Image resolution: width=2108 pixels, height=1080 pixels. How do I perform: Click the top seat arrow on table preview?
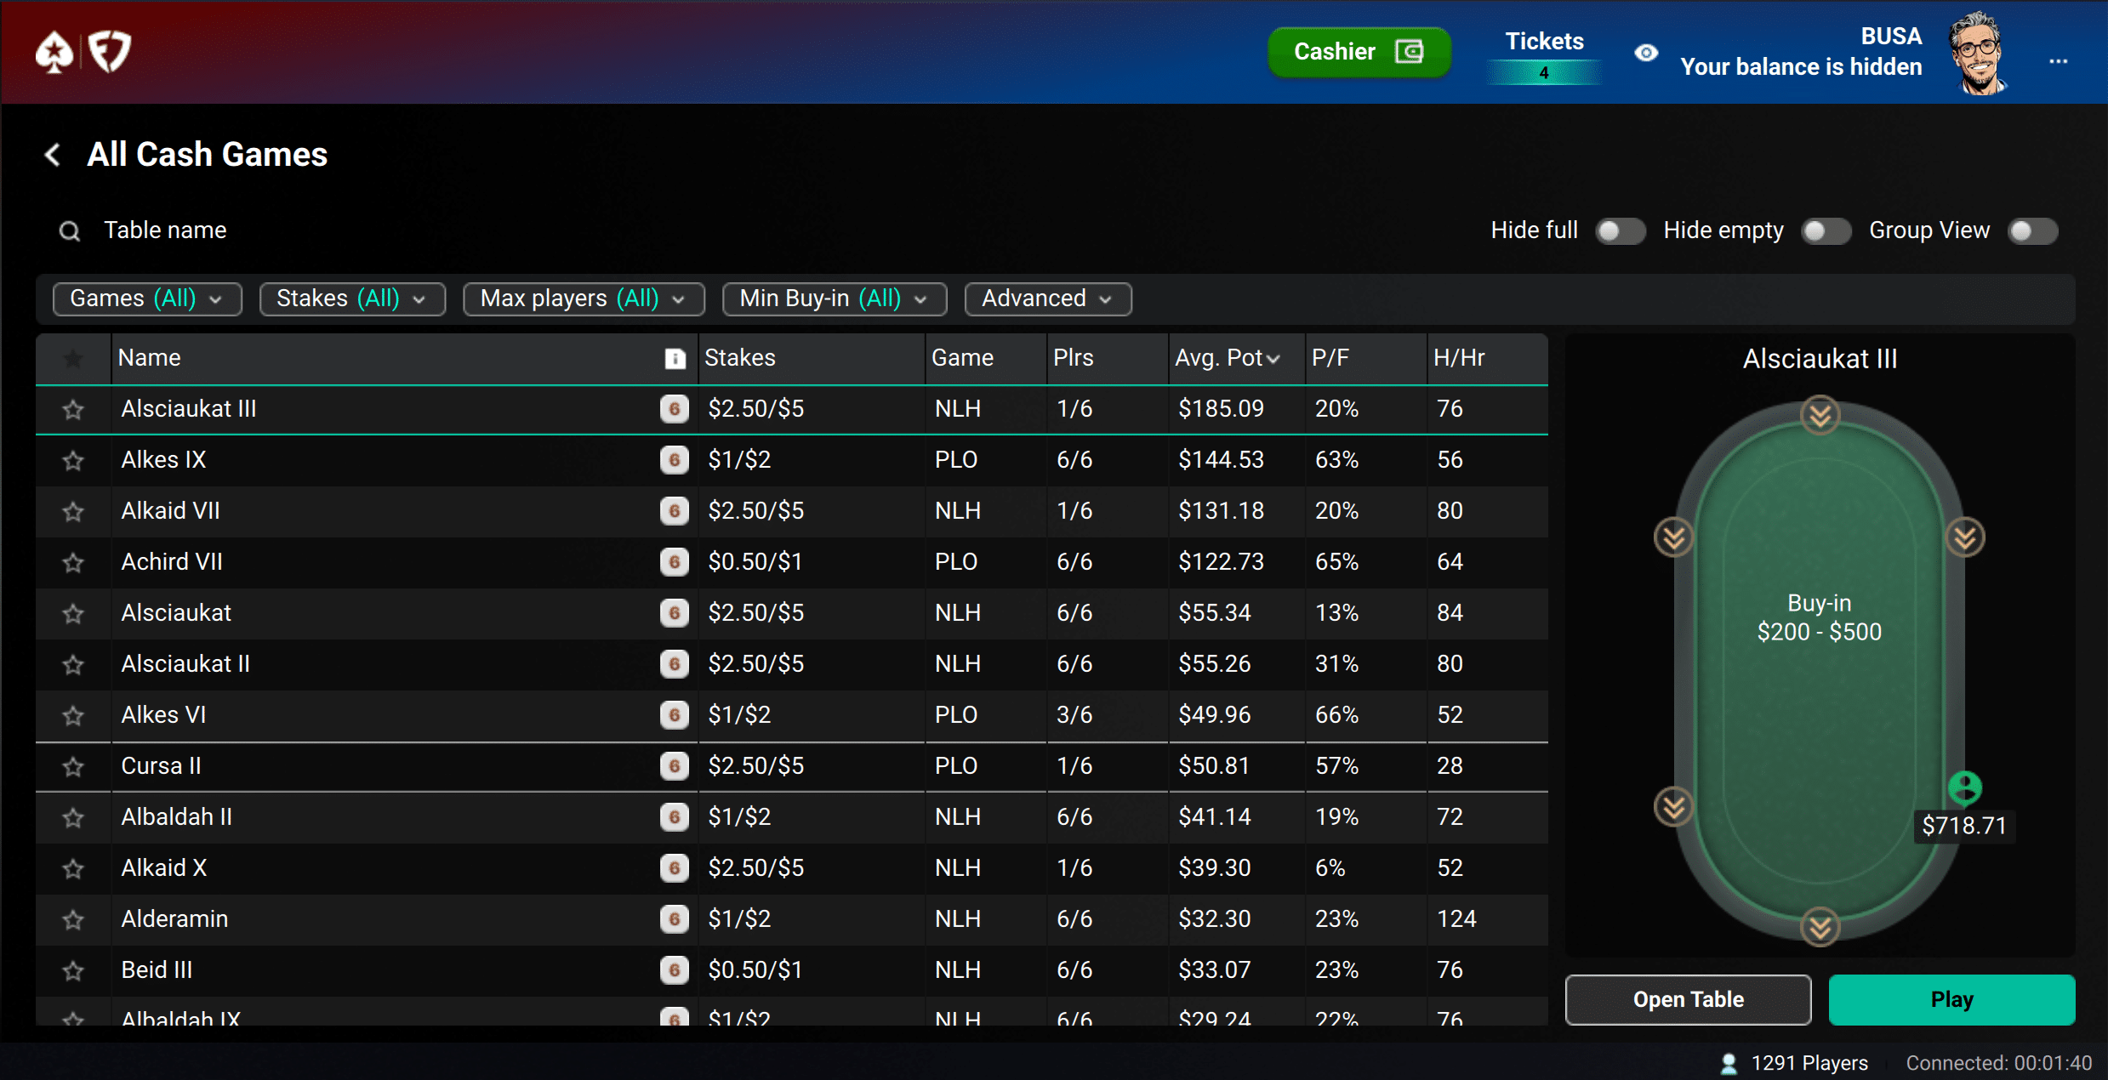[x=1820, y=415]
